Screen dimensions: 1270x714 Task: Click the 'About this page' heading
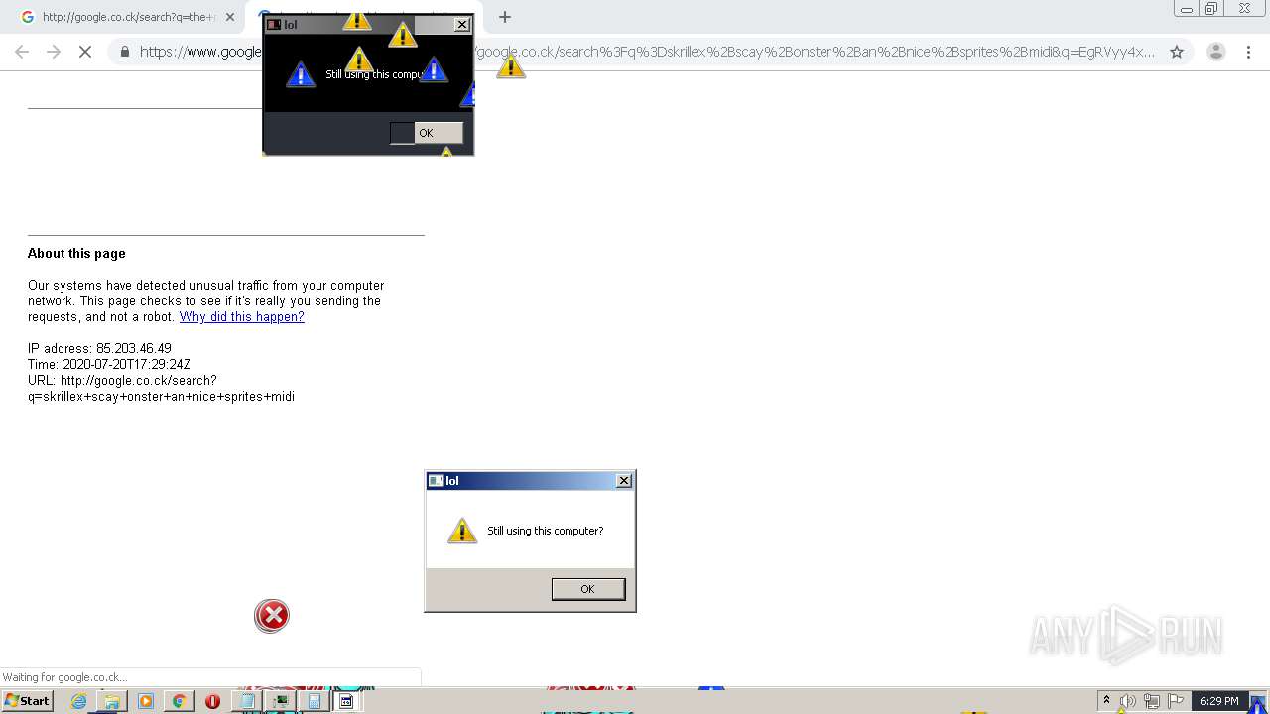coord(76,254)
